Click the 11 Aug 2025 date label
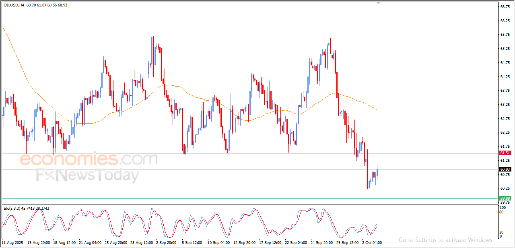This screenshot has width=515, height=248. [13, 243]
